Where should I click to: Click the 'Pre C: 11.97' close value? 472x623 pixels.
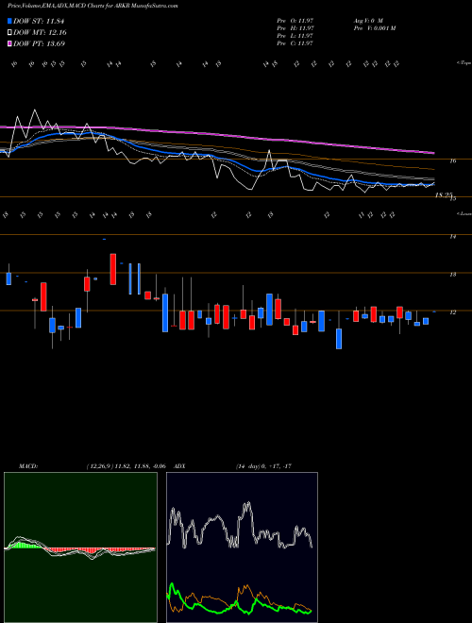[295, 43]
